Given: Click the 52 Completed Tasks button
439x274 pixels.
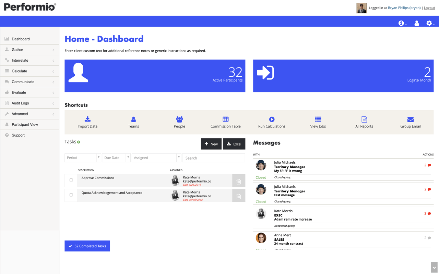Looking at the screenshot, I should tap(87, 246).
